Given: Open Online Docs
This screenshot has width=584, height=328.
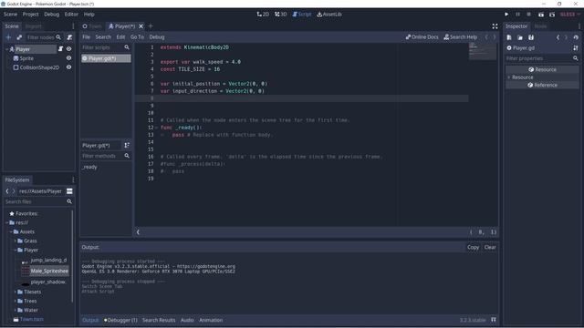Looking at the screenshot, I should coord(422,37).
